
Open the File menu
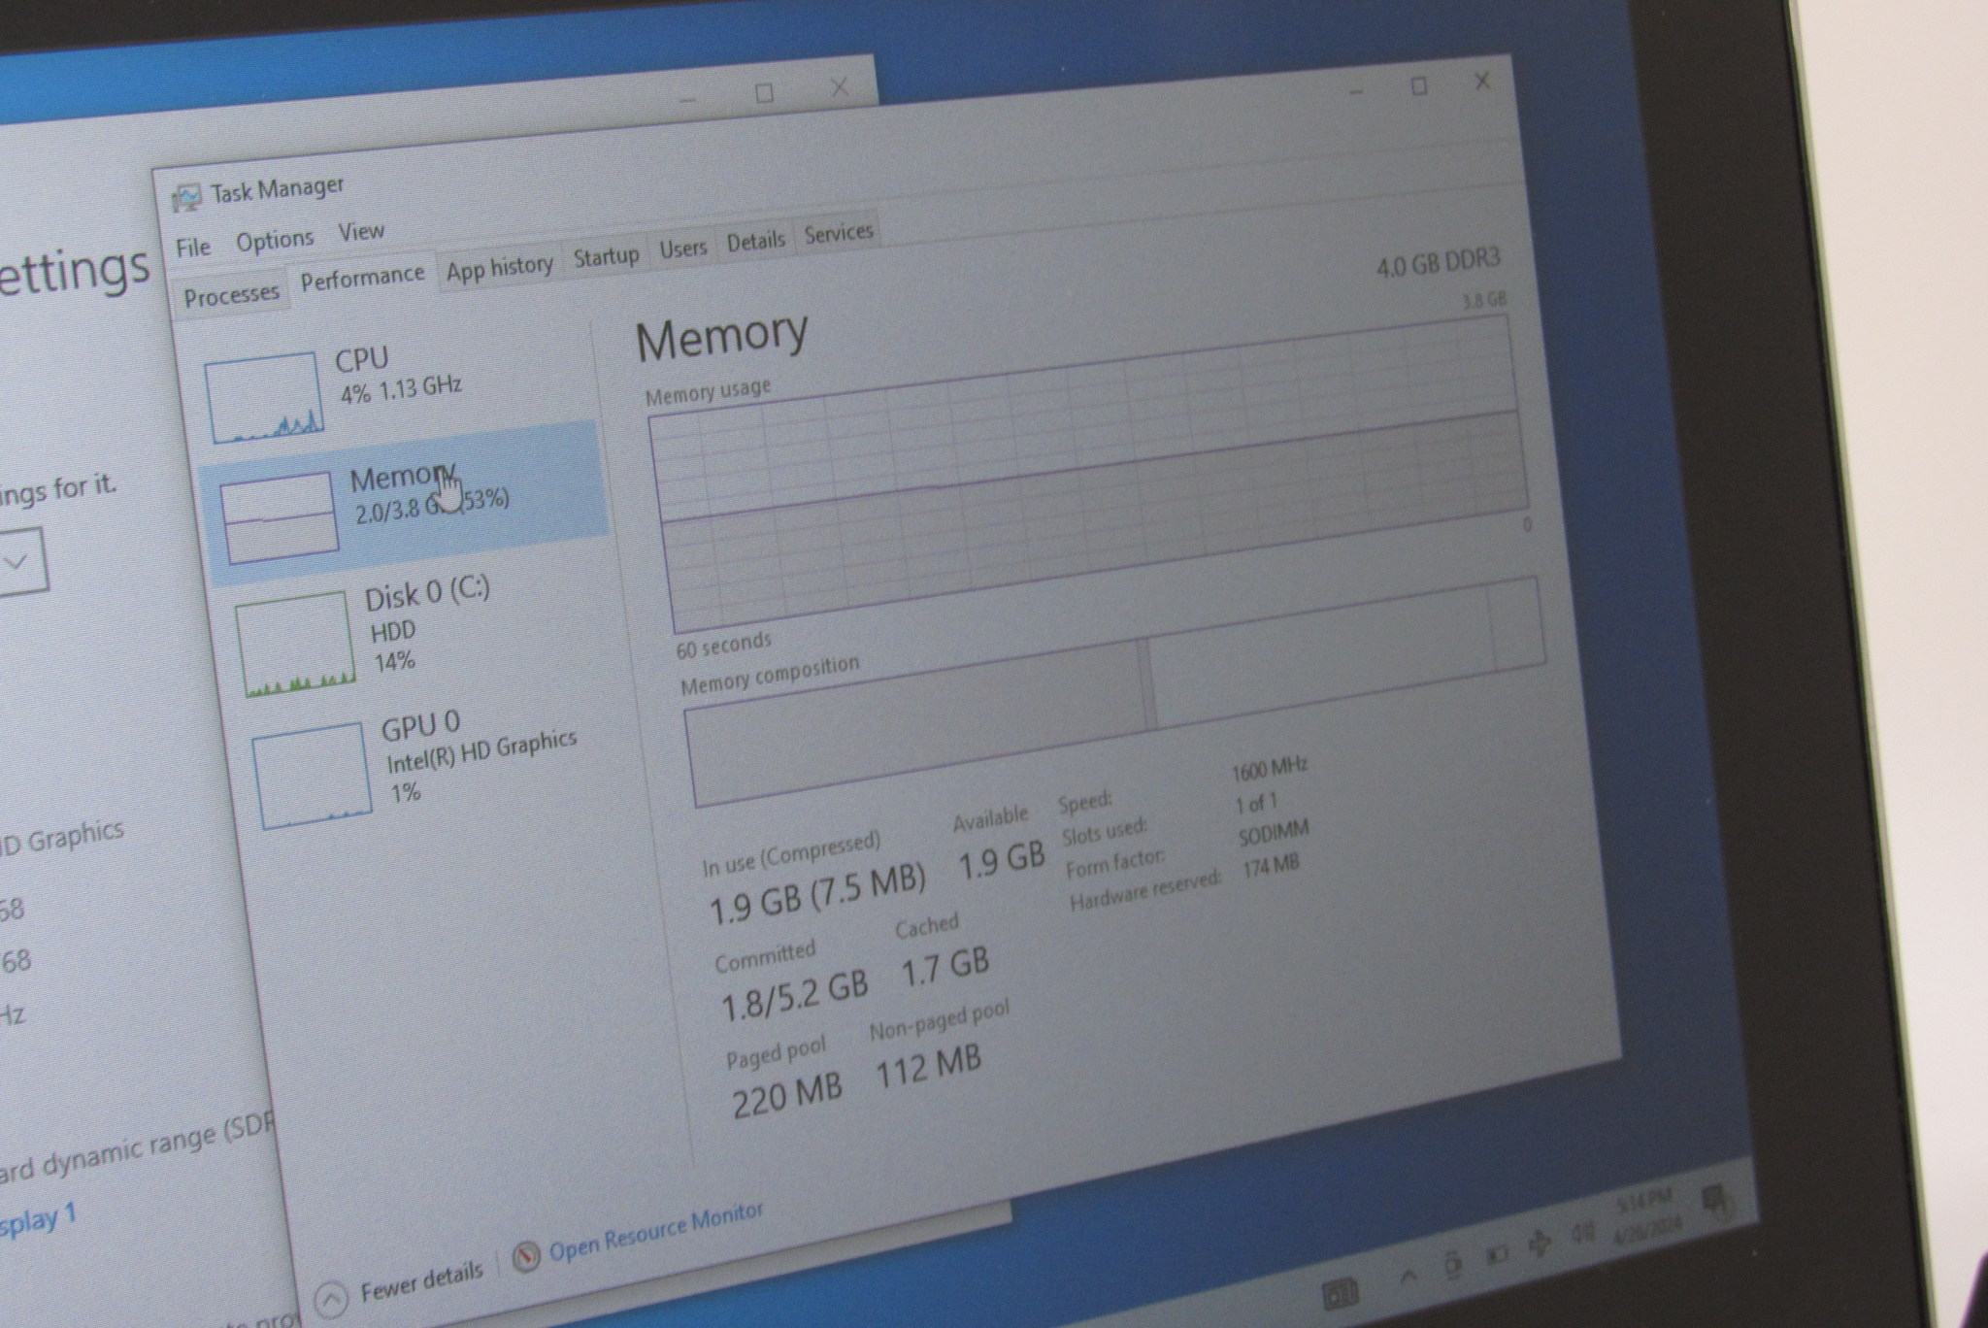pos(193,248)
